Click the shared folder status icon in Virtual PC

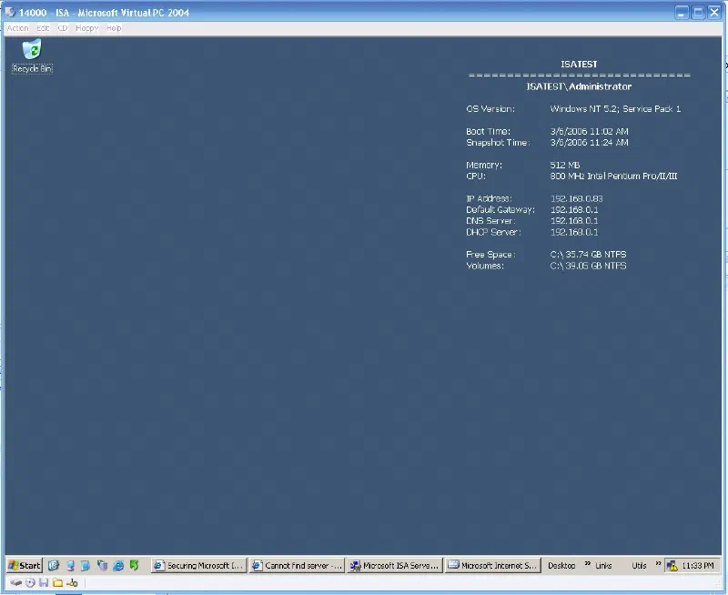pyautogui.click(x=57, y=582)
